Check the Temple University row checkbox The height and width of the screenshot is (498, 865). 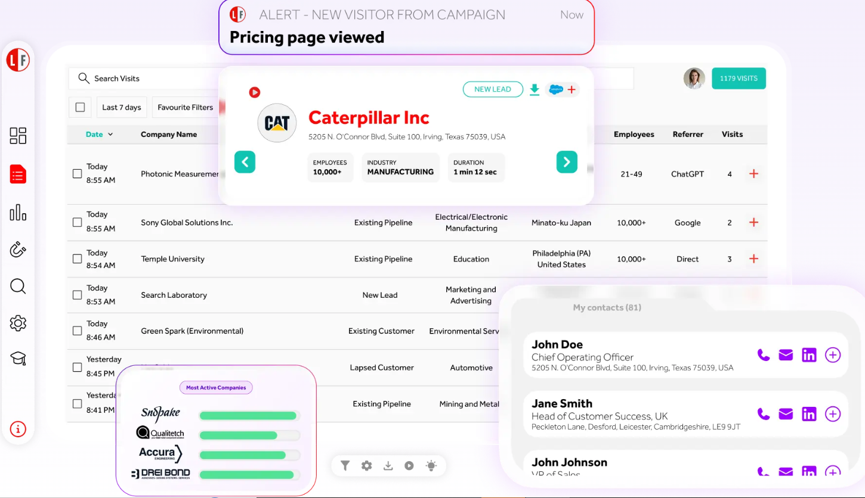point(77,259)
